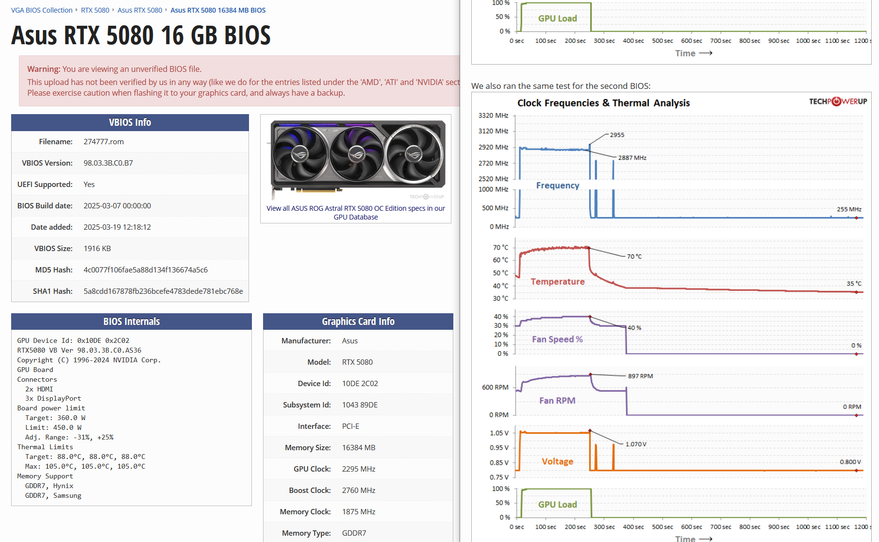Click the UEFI Supported value Yes
The width and height of the screenshot is (879, 542).
pyautogui.click(x=89, y=185)
